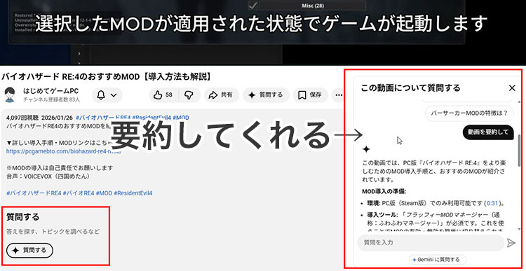This screenshot has width=526, height=271.
Task: Like the video with thumbs up
Action: click(x=163, y=95)
